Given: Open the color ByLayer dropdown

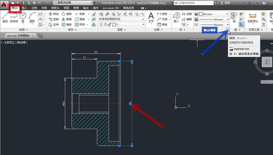Looking at the screenshot, I should point(214,14).
